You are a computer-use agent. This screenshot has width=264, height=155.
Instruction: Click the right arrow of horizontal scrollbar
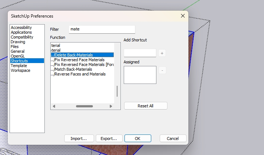[111, 106]
